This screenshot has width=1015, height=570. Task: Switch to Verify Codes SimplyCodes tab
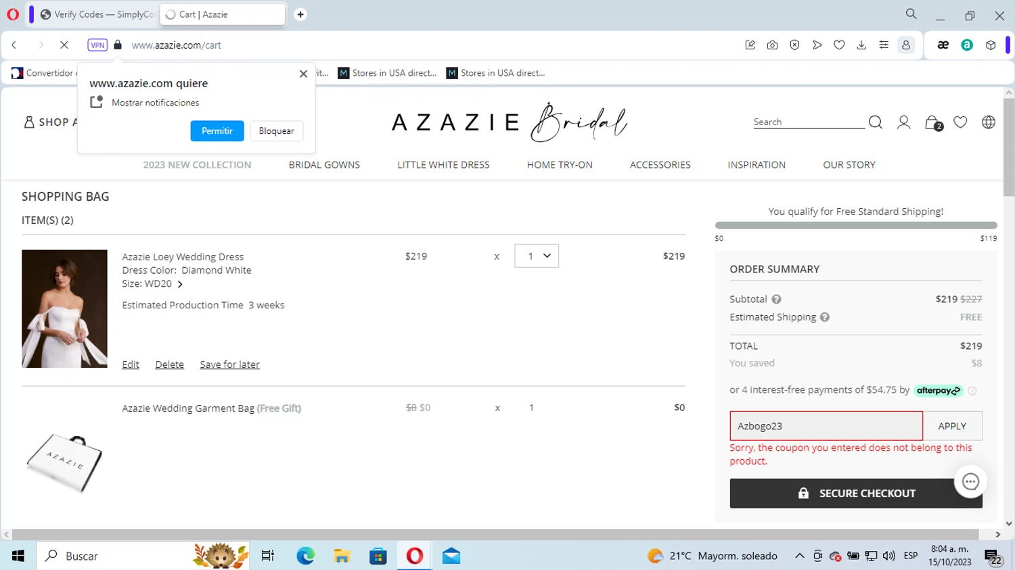coord(97,14)
